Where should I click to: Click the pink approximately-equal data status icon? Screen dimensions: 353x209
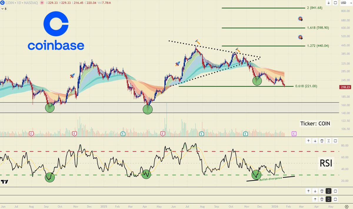(42, 3)
